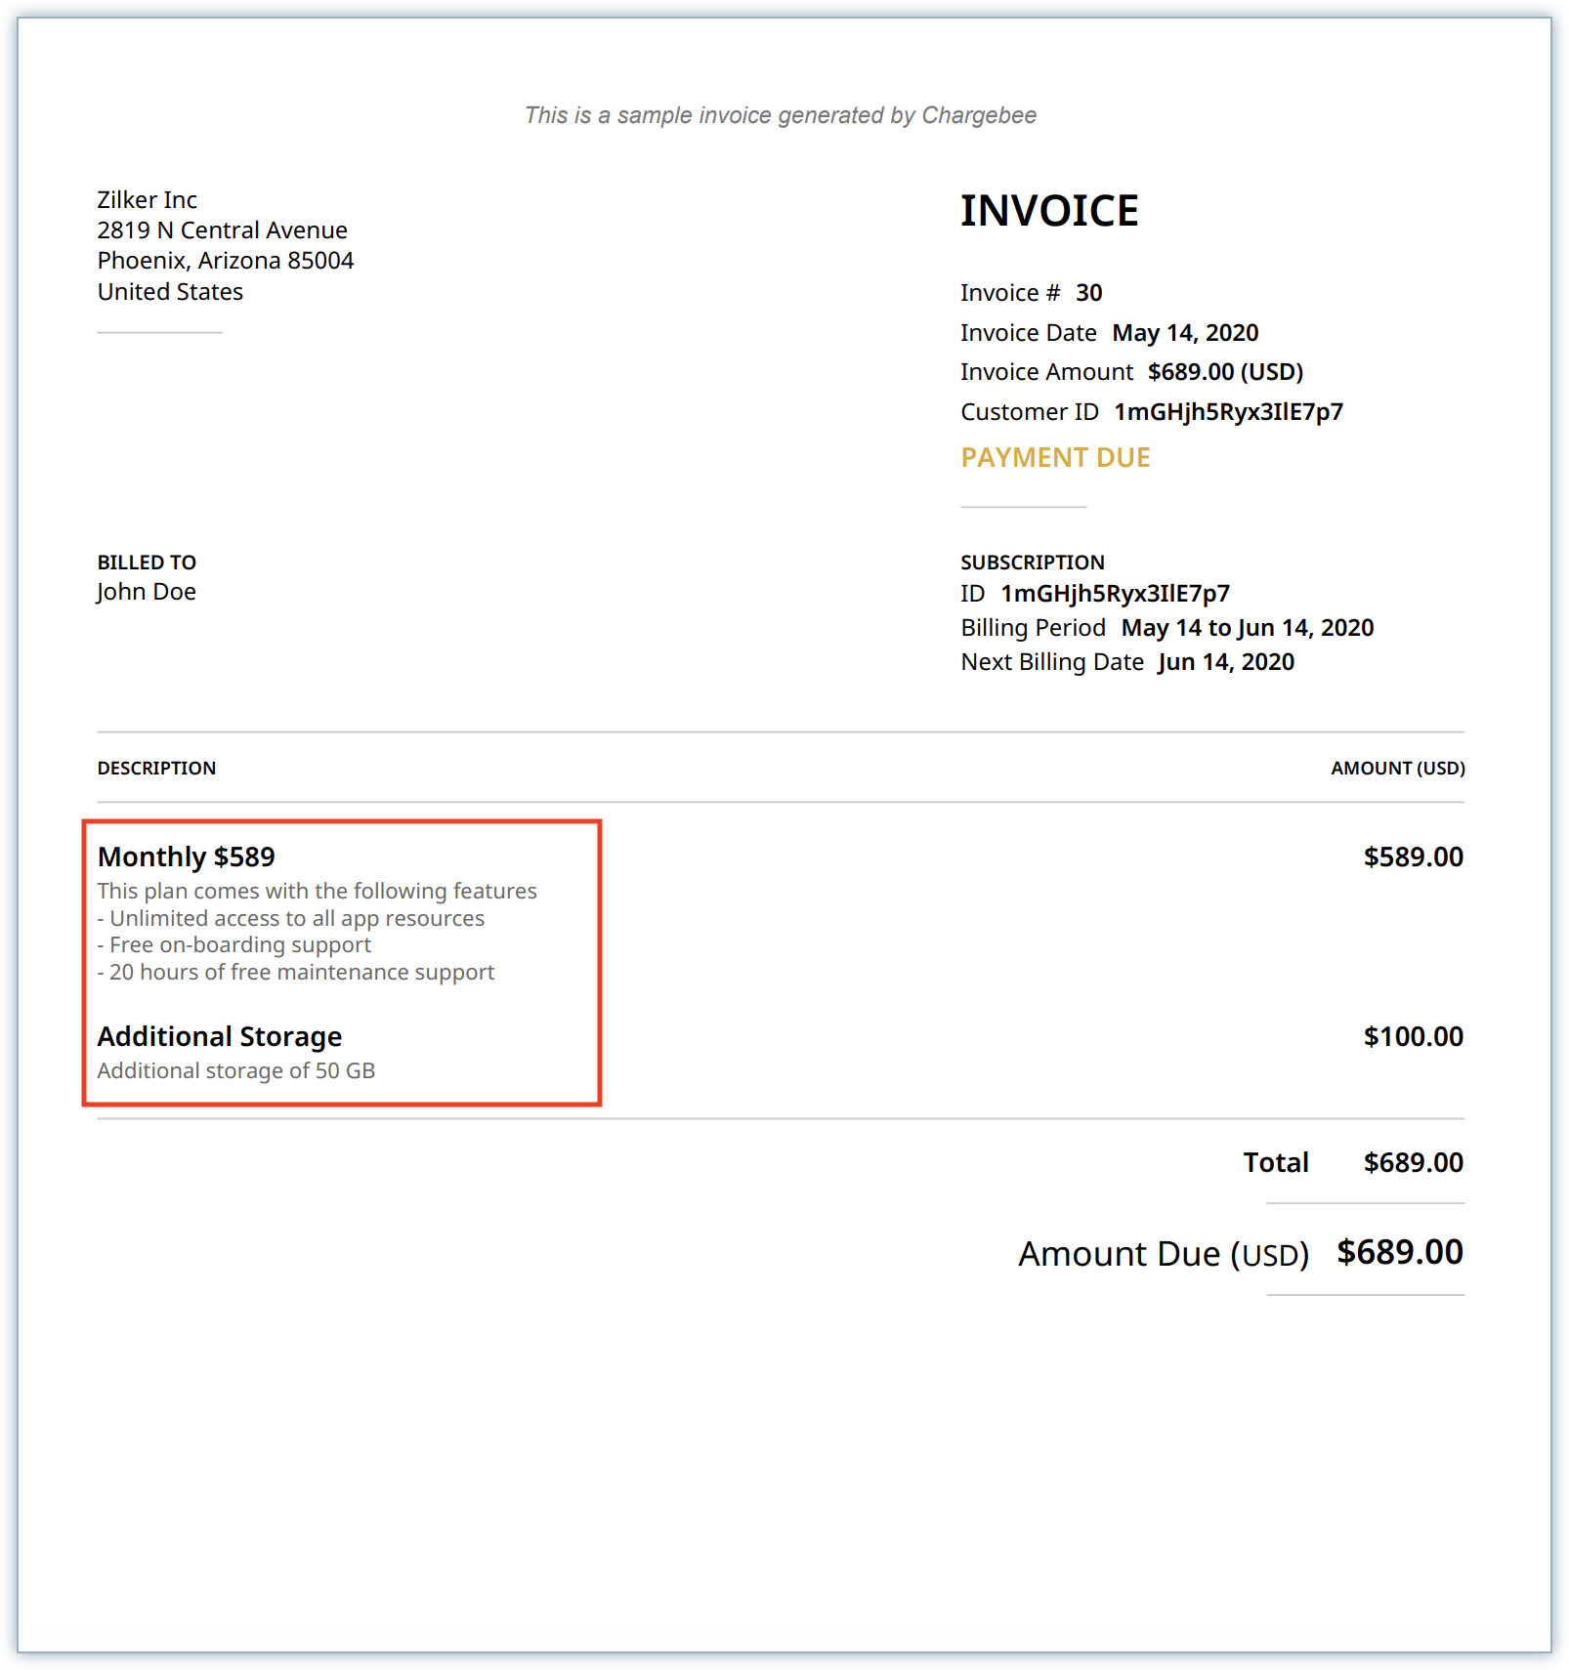Image resolution: width=1569 pixels, height=1670 pixels.
Task: Click the Additional Storage line item title
Action: pyautogui.click(x=219, y=1037)
